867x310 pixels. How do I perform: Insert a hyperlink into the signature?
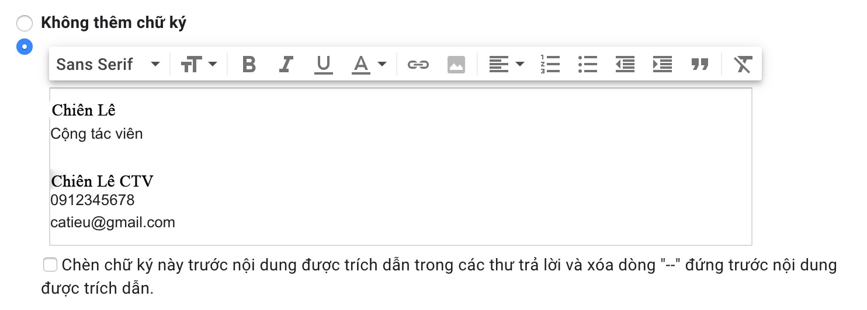tap(418, 64)
